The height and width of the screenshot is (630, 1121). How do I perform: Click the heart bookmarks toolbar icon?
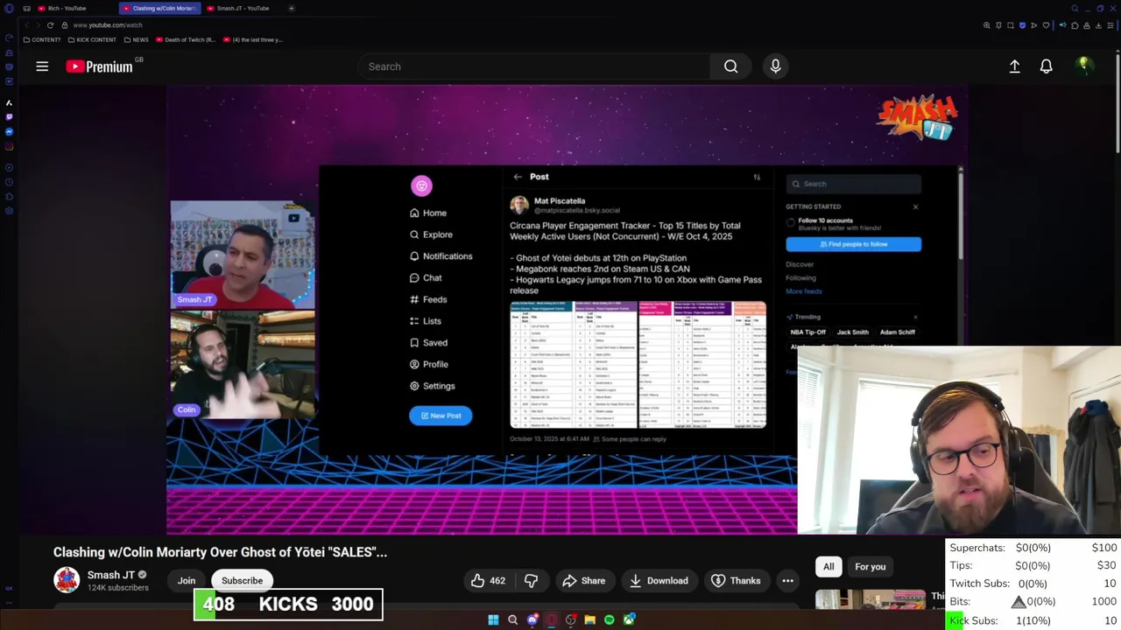[x=1046, y=25]
